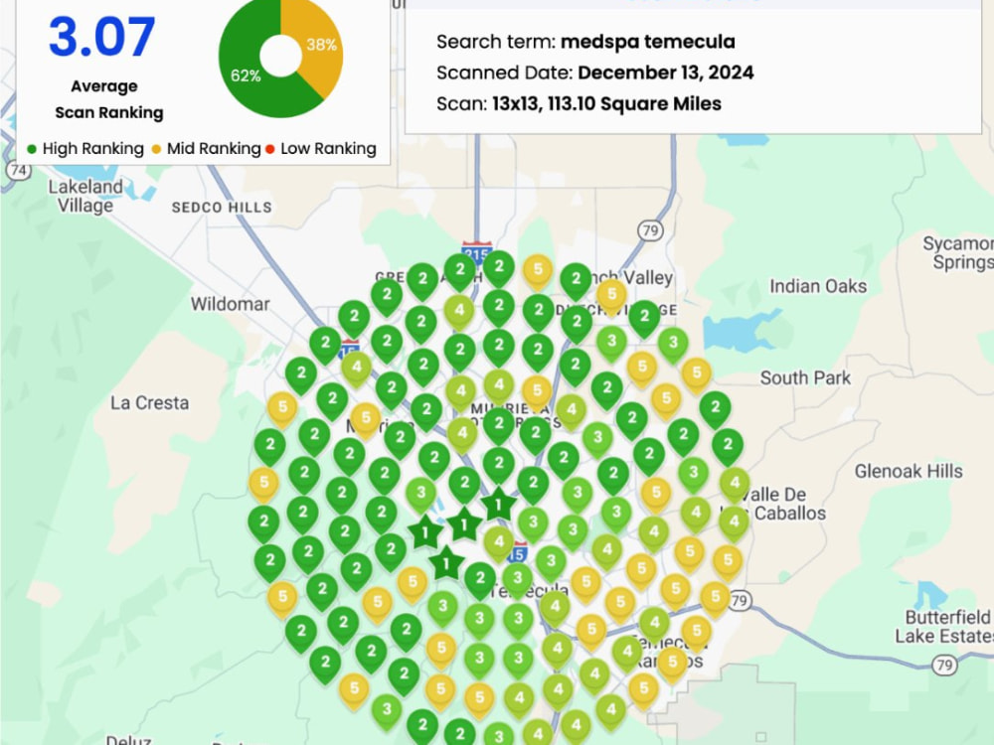This screenshot has height=745, width=994.
Task: Click the Glenoak Hills map label
Action: point(909,471)
